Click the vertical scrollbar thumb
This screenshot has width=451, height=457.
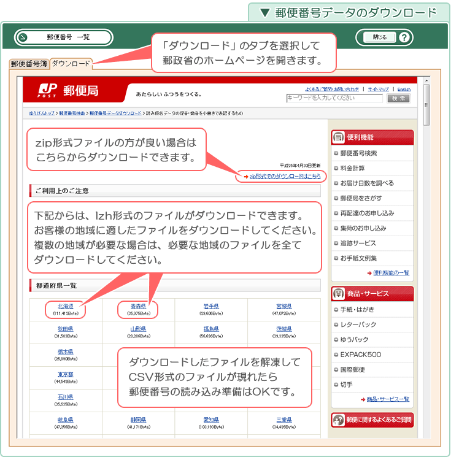(426, 105)
